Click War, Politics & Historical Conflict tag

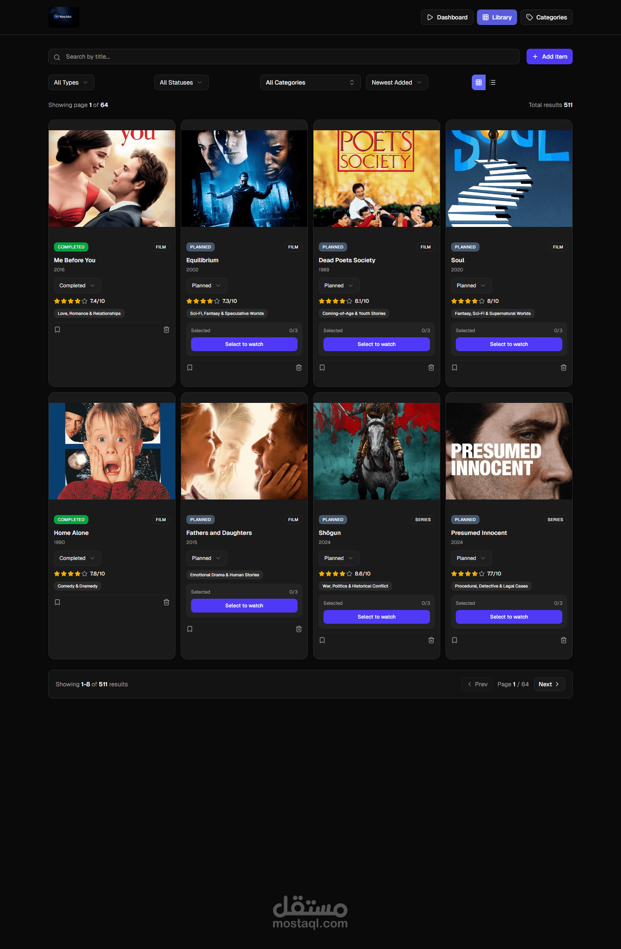pyautogui.click(x=355, y=586)
